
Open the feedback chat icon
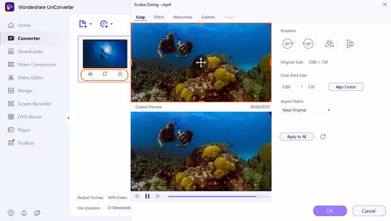coord(37,213)
